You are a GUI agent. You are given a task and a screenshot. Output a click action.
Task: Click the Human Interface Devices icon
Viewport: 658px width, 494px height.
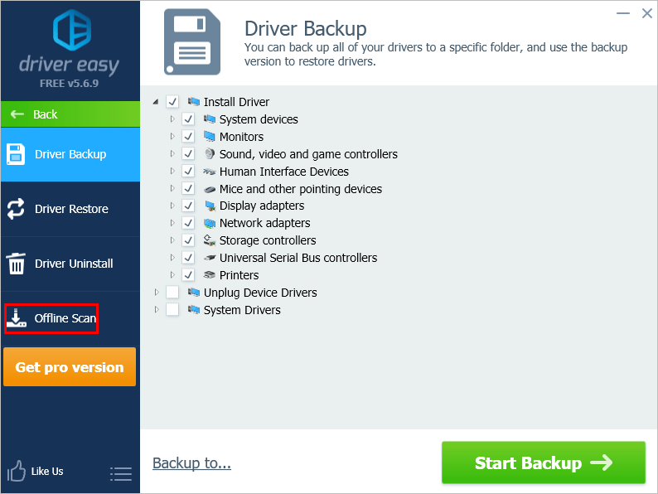point(210,172)
